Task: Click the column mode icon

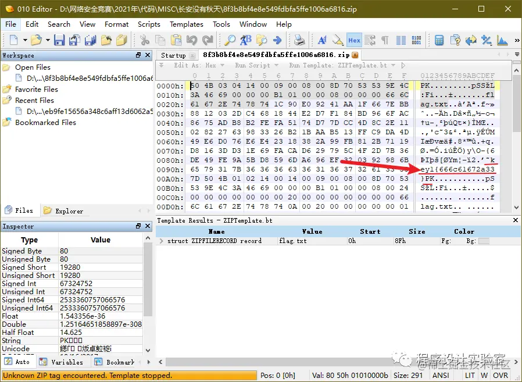Action: coord(401,40)
